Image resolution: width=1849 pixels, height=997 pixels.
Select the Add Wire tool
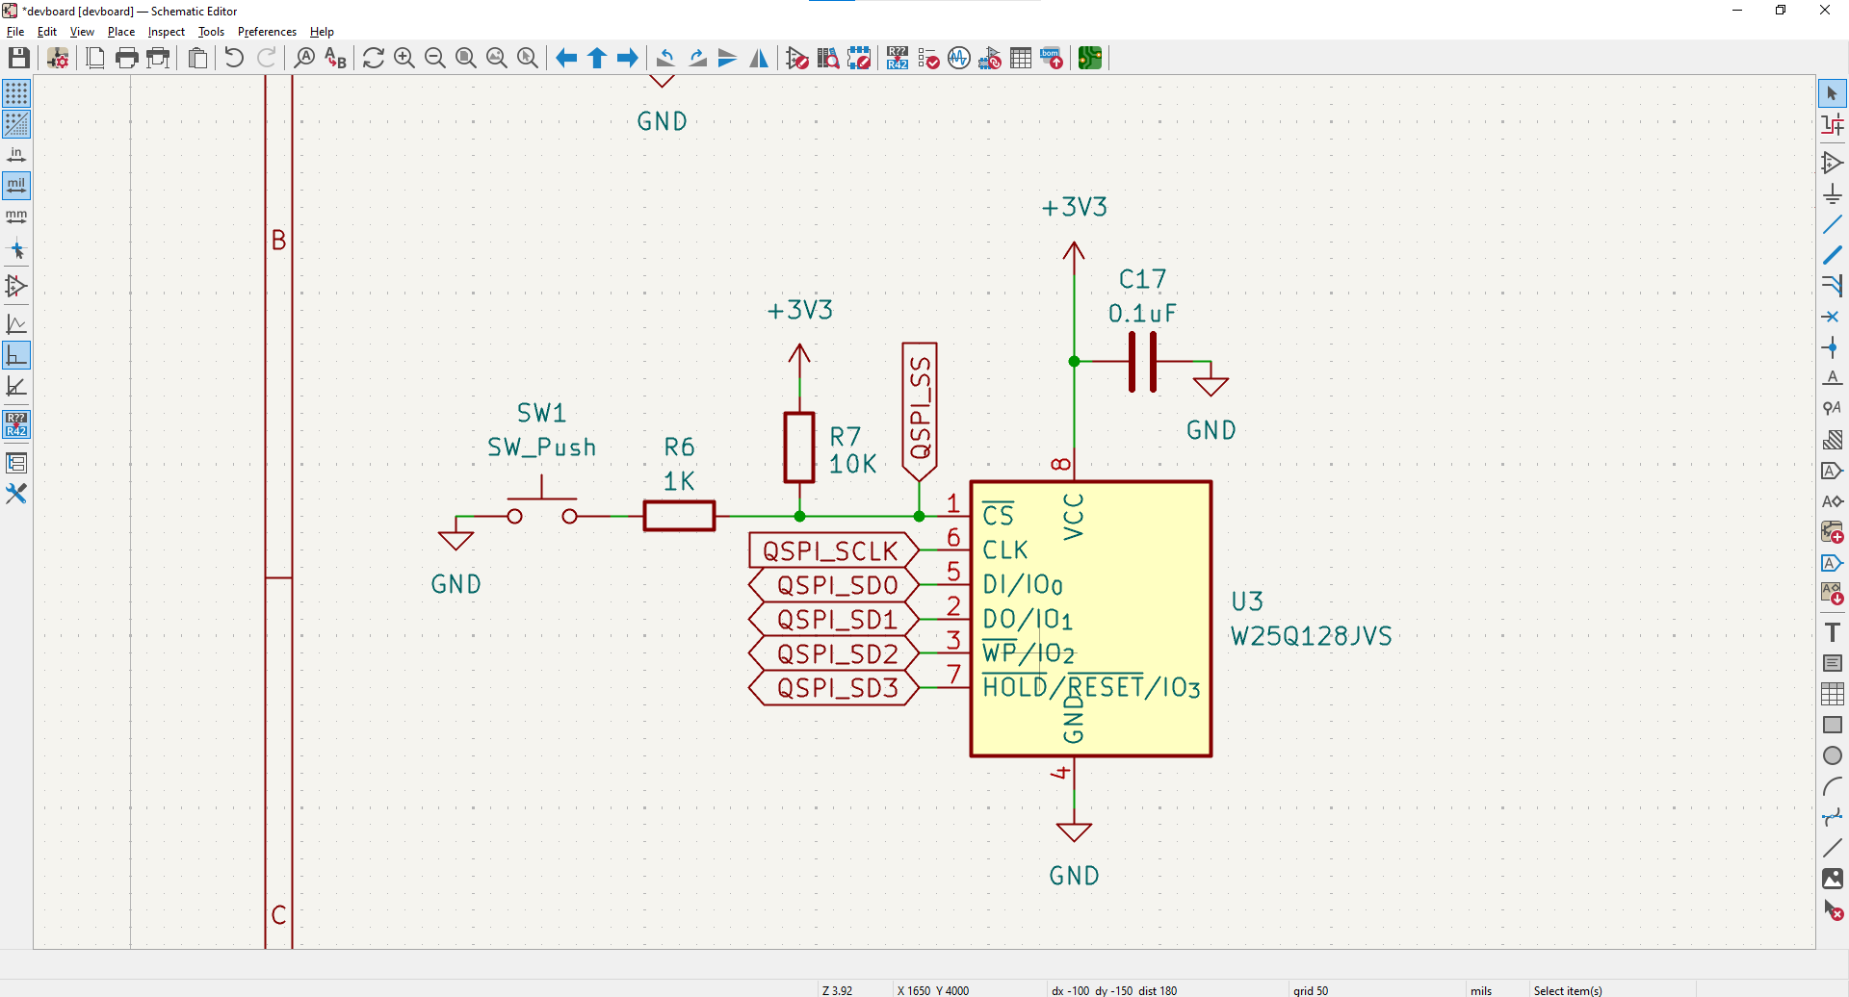(1832, 224)
